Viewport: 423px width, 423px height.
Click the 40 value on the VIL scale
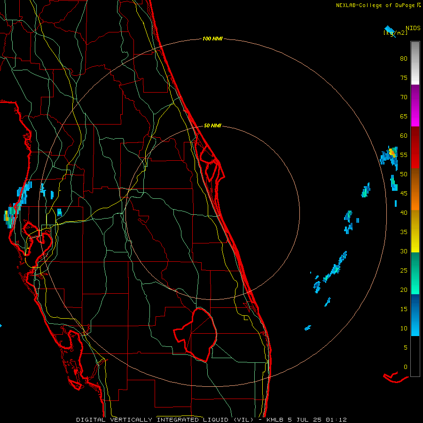coord(404,212)
